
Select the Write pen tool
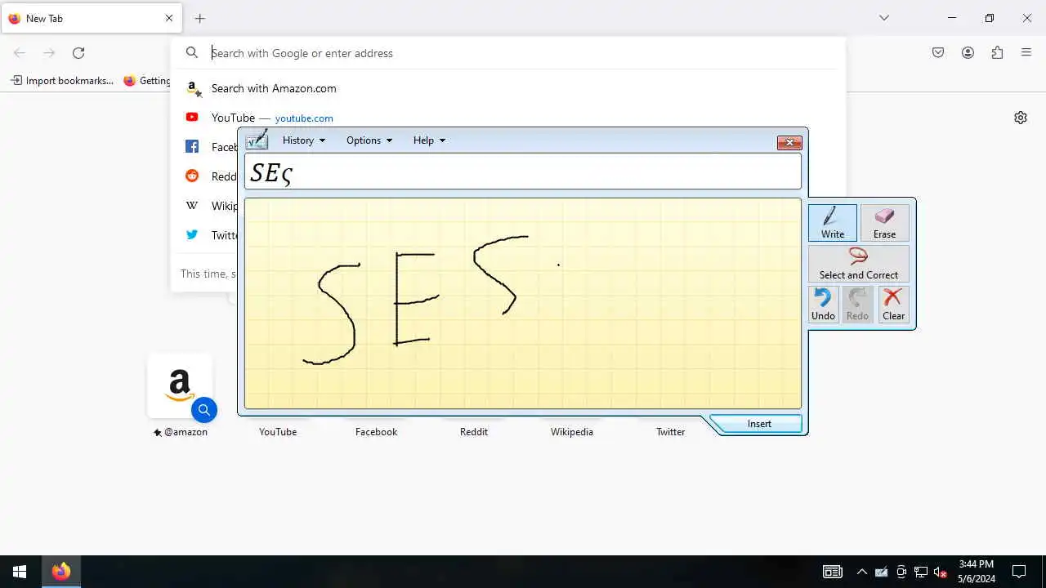833,222
